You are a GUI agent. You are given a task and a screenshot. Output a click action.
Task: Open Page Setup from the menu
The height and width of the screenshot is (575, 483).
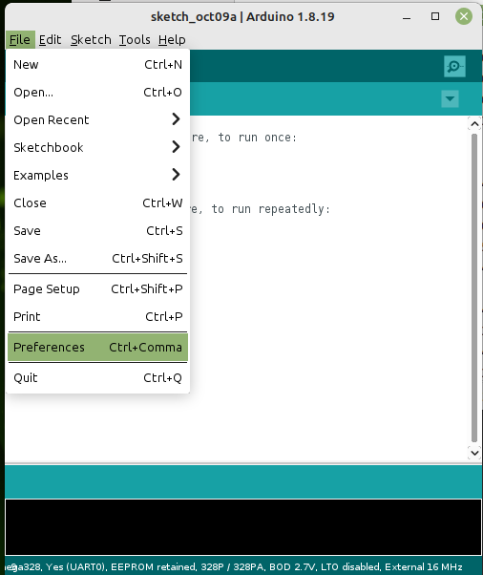pyautogui.click(x=98, y=289)
